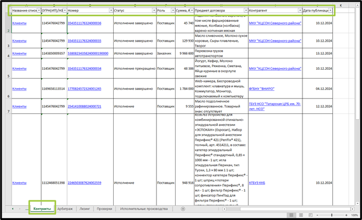362x220 pixels.
Task: Switch to the Арбитраж sheet tab
Action: [65, 209]
